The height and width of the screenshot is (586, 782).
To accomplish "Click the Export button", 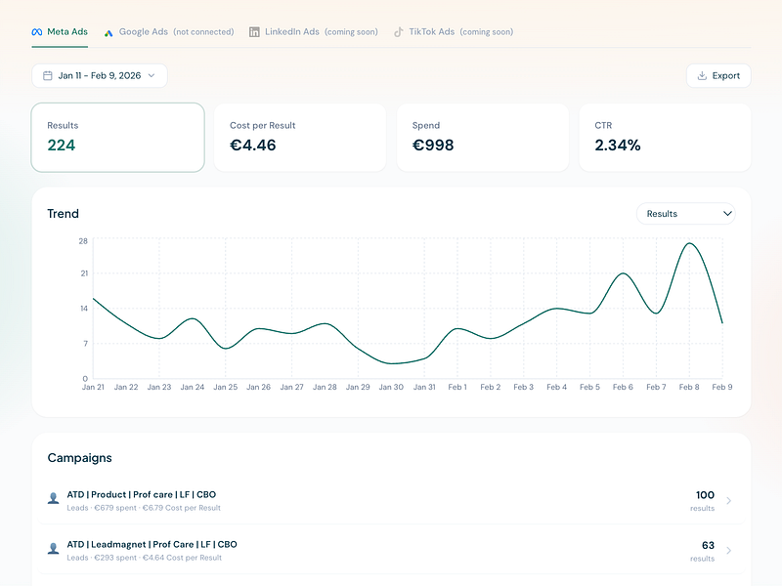I will click(718, 76).
